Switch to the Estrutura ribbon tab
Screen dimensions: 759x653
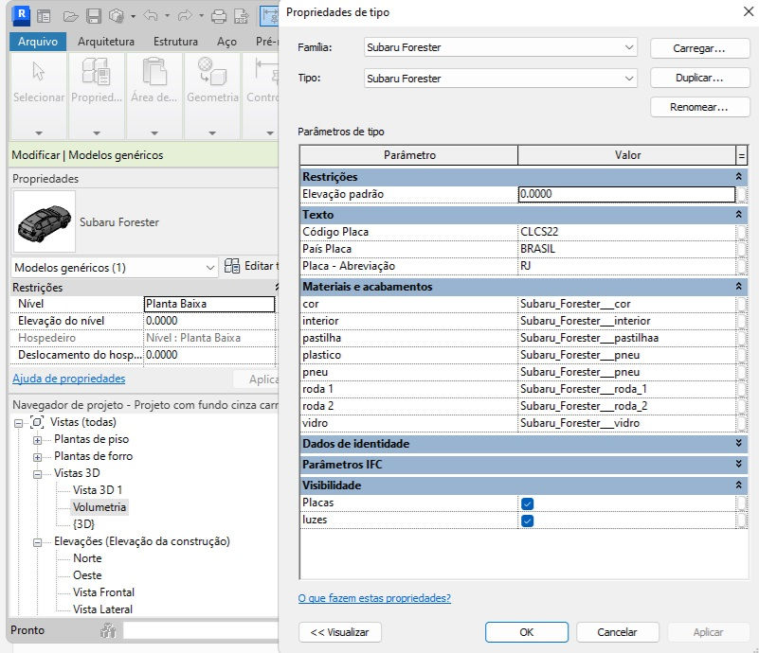[175, 42]
